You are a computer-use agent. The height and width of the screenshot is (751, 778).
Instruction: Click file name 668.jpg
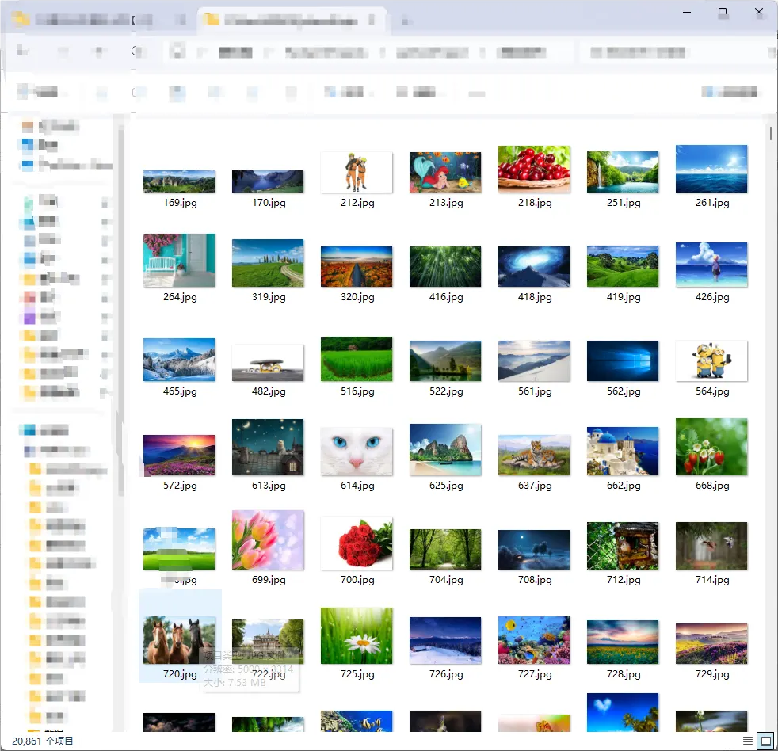[712, 485]
